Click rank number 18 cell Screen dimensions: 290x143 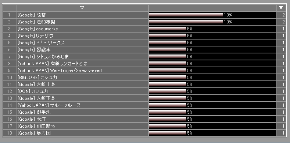pos(10,133)
